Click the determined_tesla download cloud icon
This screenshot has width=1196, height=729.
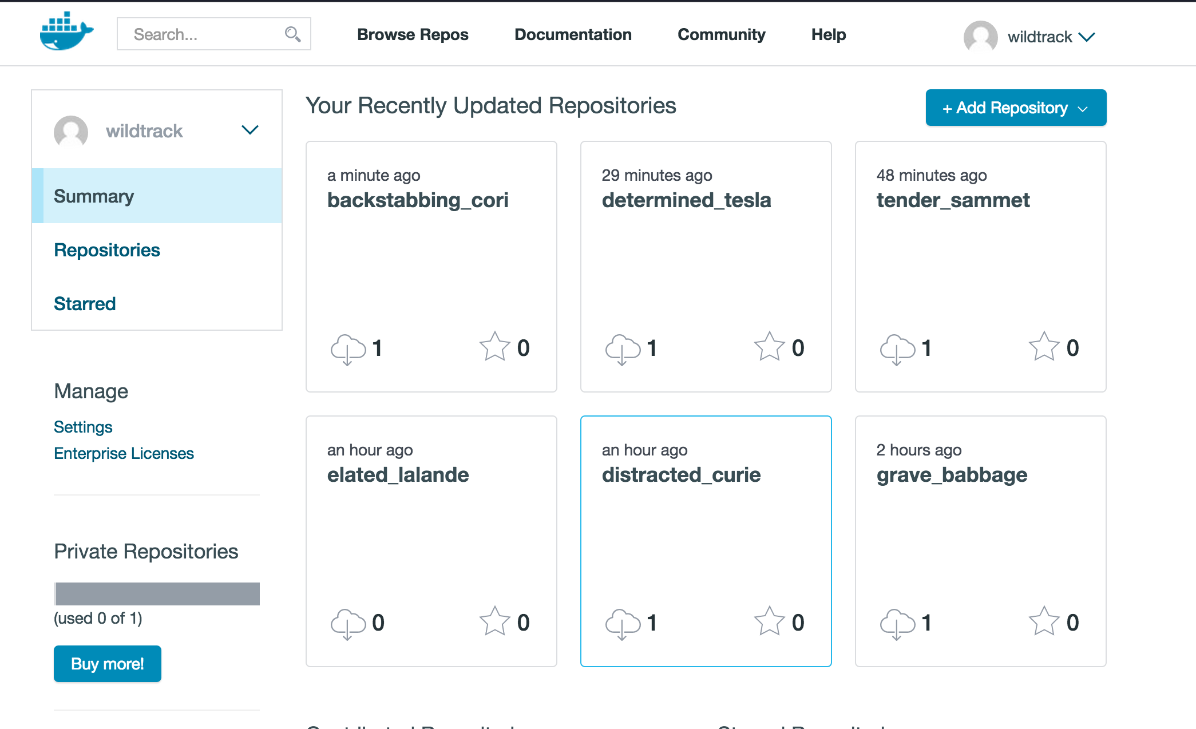point(623,348)
